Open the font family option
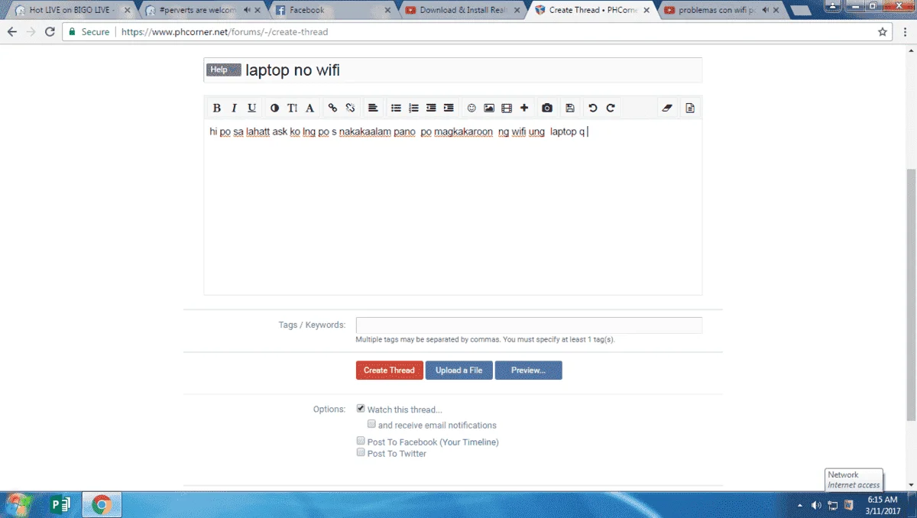 (309, 108)
